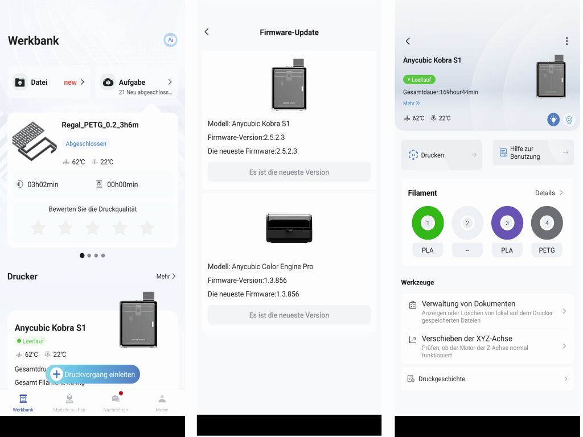Viewport: 583px width, 437px height.
Task: Select the Abgeschlossen status tag
Action: coord(86,143)
